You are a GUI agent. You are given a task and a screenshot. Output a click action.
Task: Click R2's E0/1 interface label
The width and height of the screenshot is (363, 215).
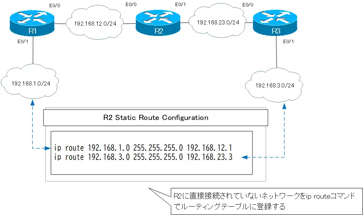(x=180, y=5)
